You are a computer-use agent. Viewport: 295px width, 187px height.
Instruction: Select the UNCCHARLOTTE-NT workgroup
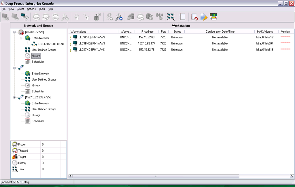click(51, 44)
